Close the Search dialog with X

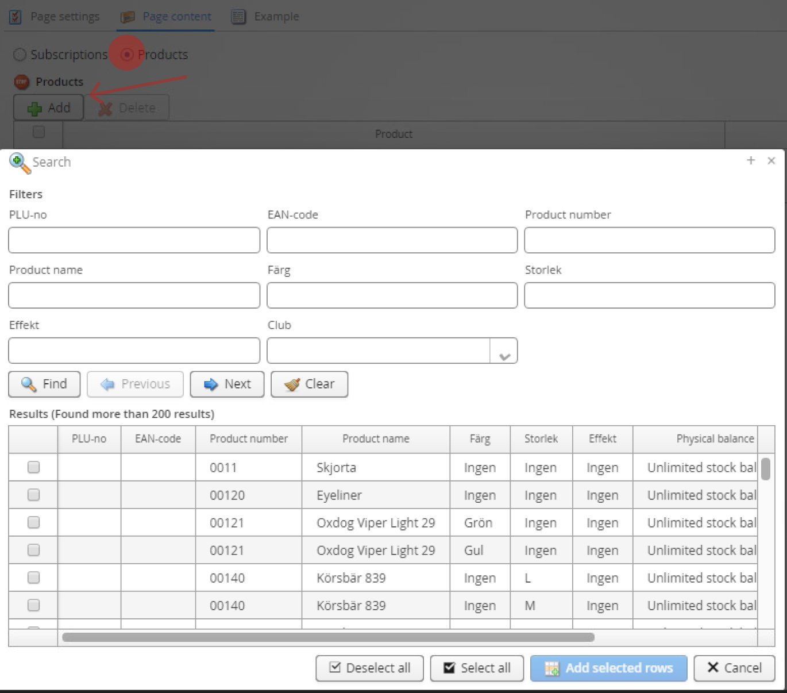coord(771,161)
